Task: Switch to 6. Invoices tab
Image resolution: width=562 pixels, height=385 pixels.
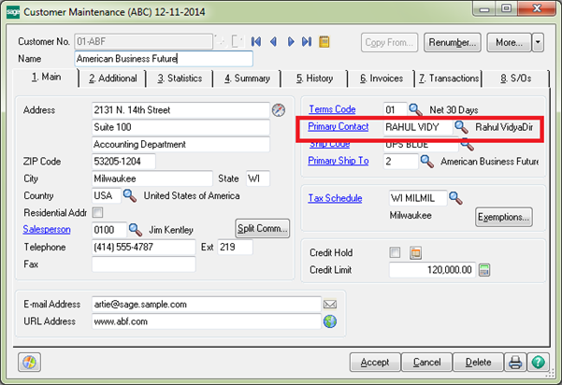Action: click(x=382, y=78)
